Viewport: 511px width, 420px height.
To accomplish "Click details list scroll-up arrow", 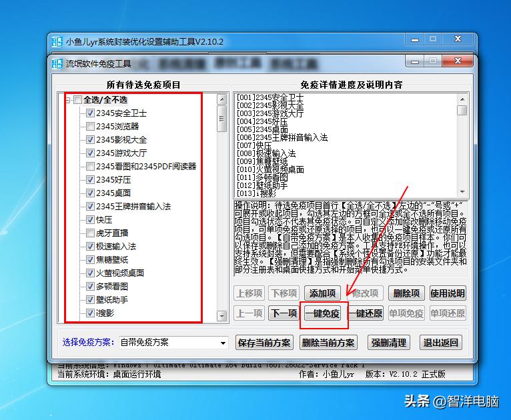I will (462, 99).
